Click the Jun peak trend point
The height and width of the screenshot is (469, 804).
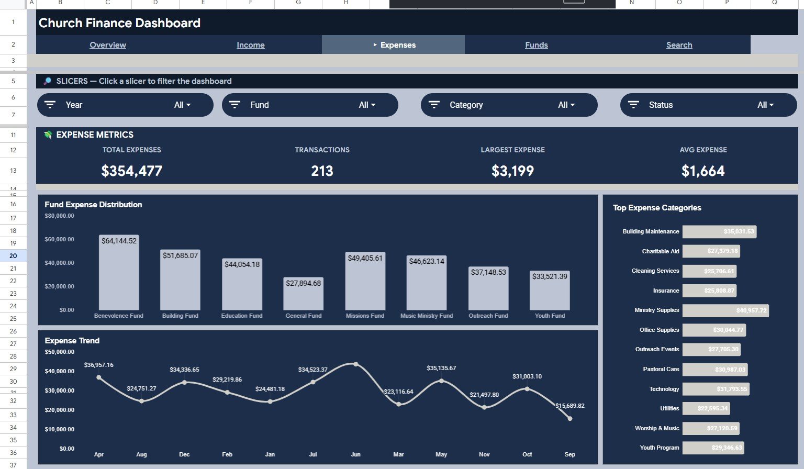coord(356,364)
